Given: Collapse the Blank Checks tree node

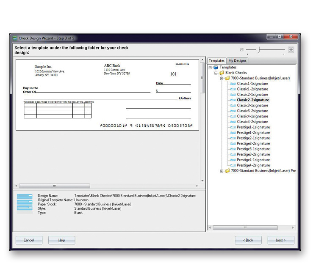Looking at the screenshot, I should [x=216, y=73].
